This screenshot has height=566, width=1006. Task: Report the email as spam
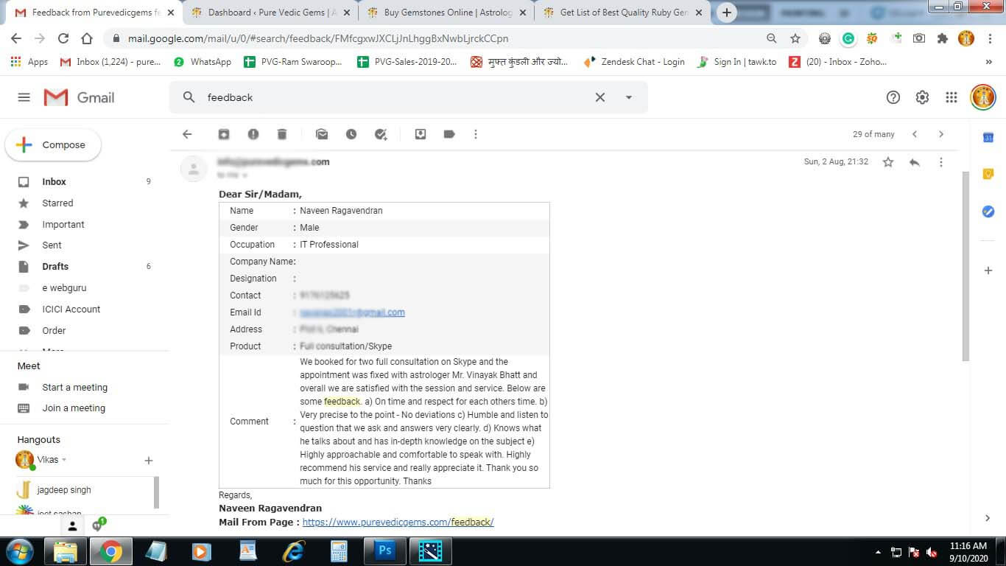[x=253, y=134]
